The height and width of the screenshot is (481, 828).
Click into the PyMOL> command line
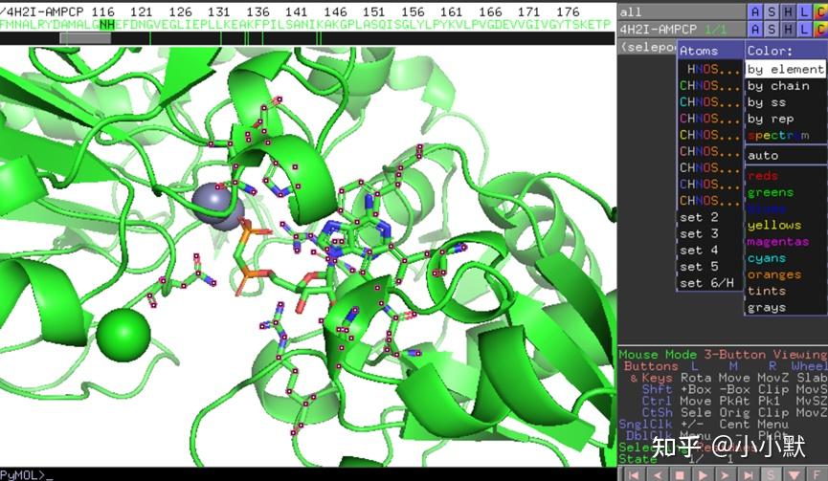(306, 474)
